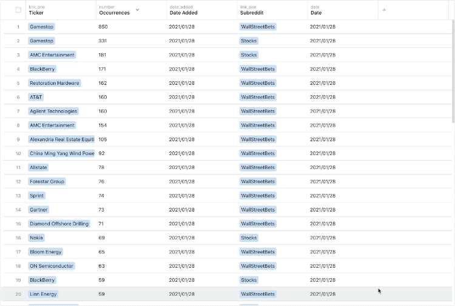The image size is (455, 306).
Task: Open AT&T ticker tag
Action: 36,97
